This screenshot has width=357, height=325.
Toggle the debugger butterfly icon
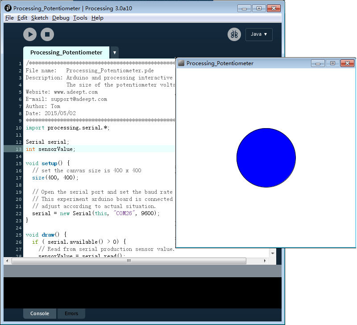(x=234, y=34)
